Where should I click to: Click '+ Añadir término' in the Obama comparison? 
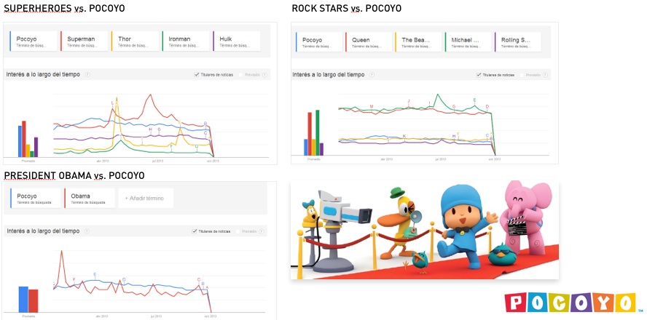(146, 198)
